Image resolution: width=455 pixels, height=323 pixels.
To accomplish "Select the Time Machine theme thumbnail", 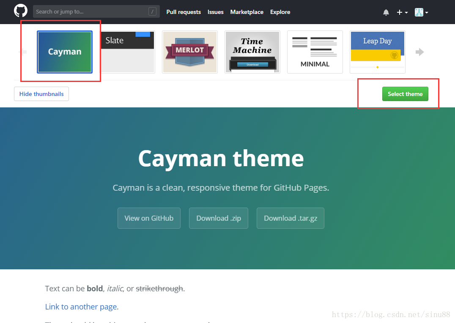I will click(x=252, y=52).
